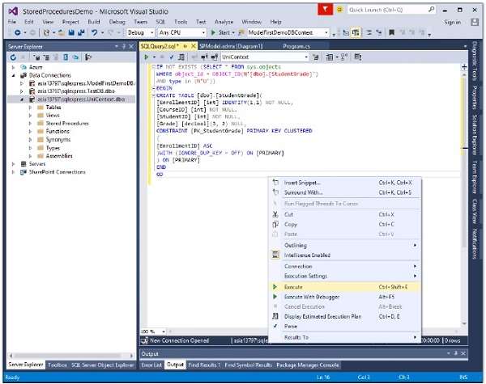
Task: Toggle the Parse checked menu item
Action: point(290,326)
